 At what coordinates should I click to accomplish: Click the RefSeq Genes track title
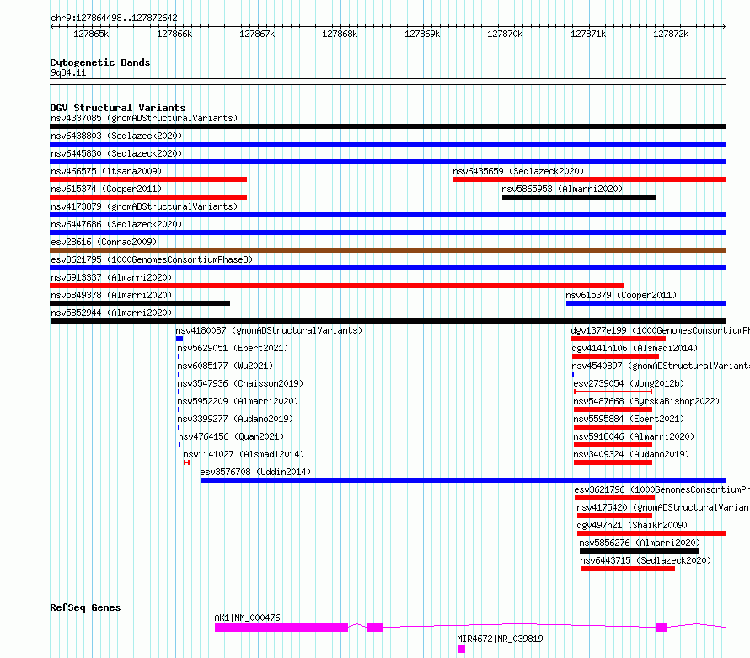click(85, 607)
